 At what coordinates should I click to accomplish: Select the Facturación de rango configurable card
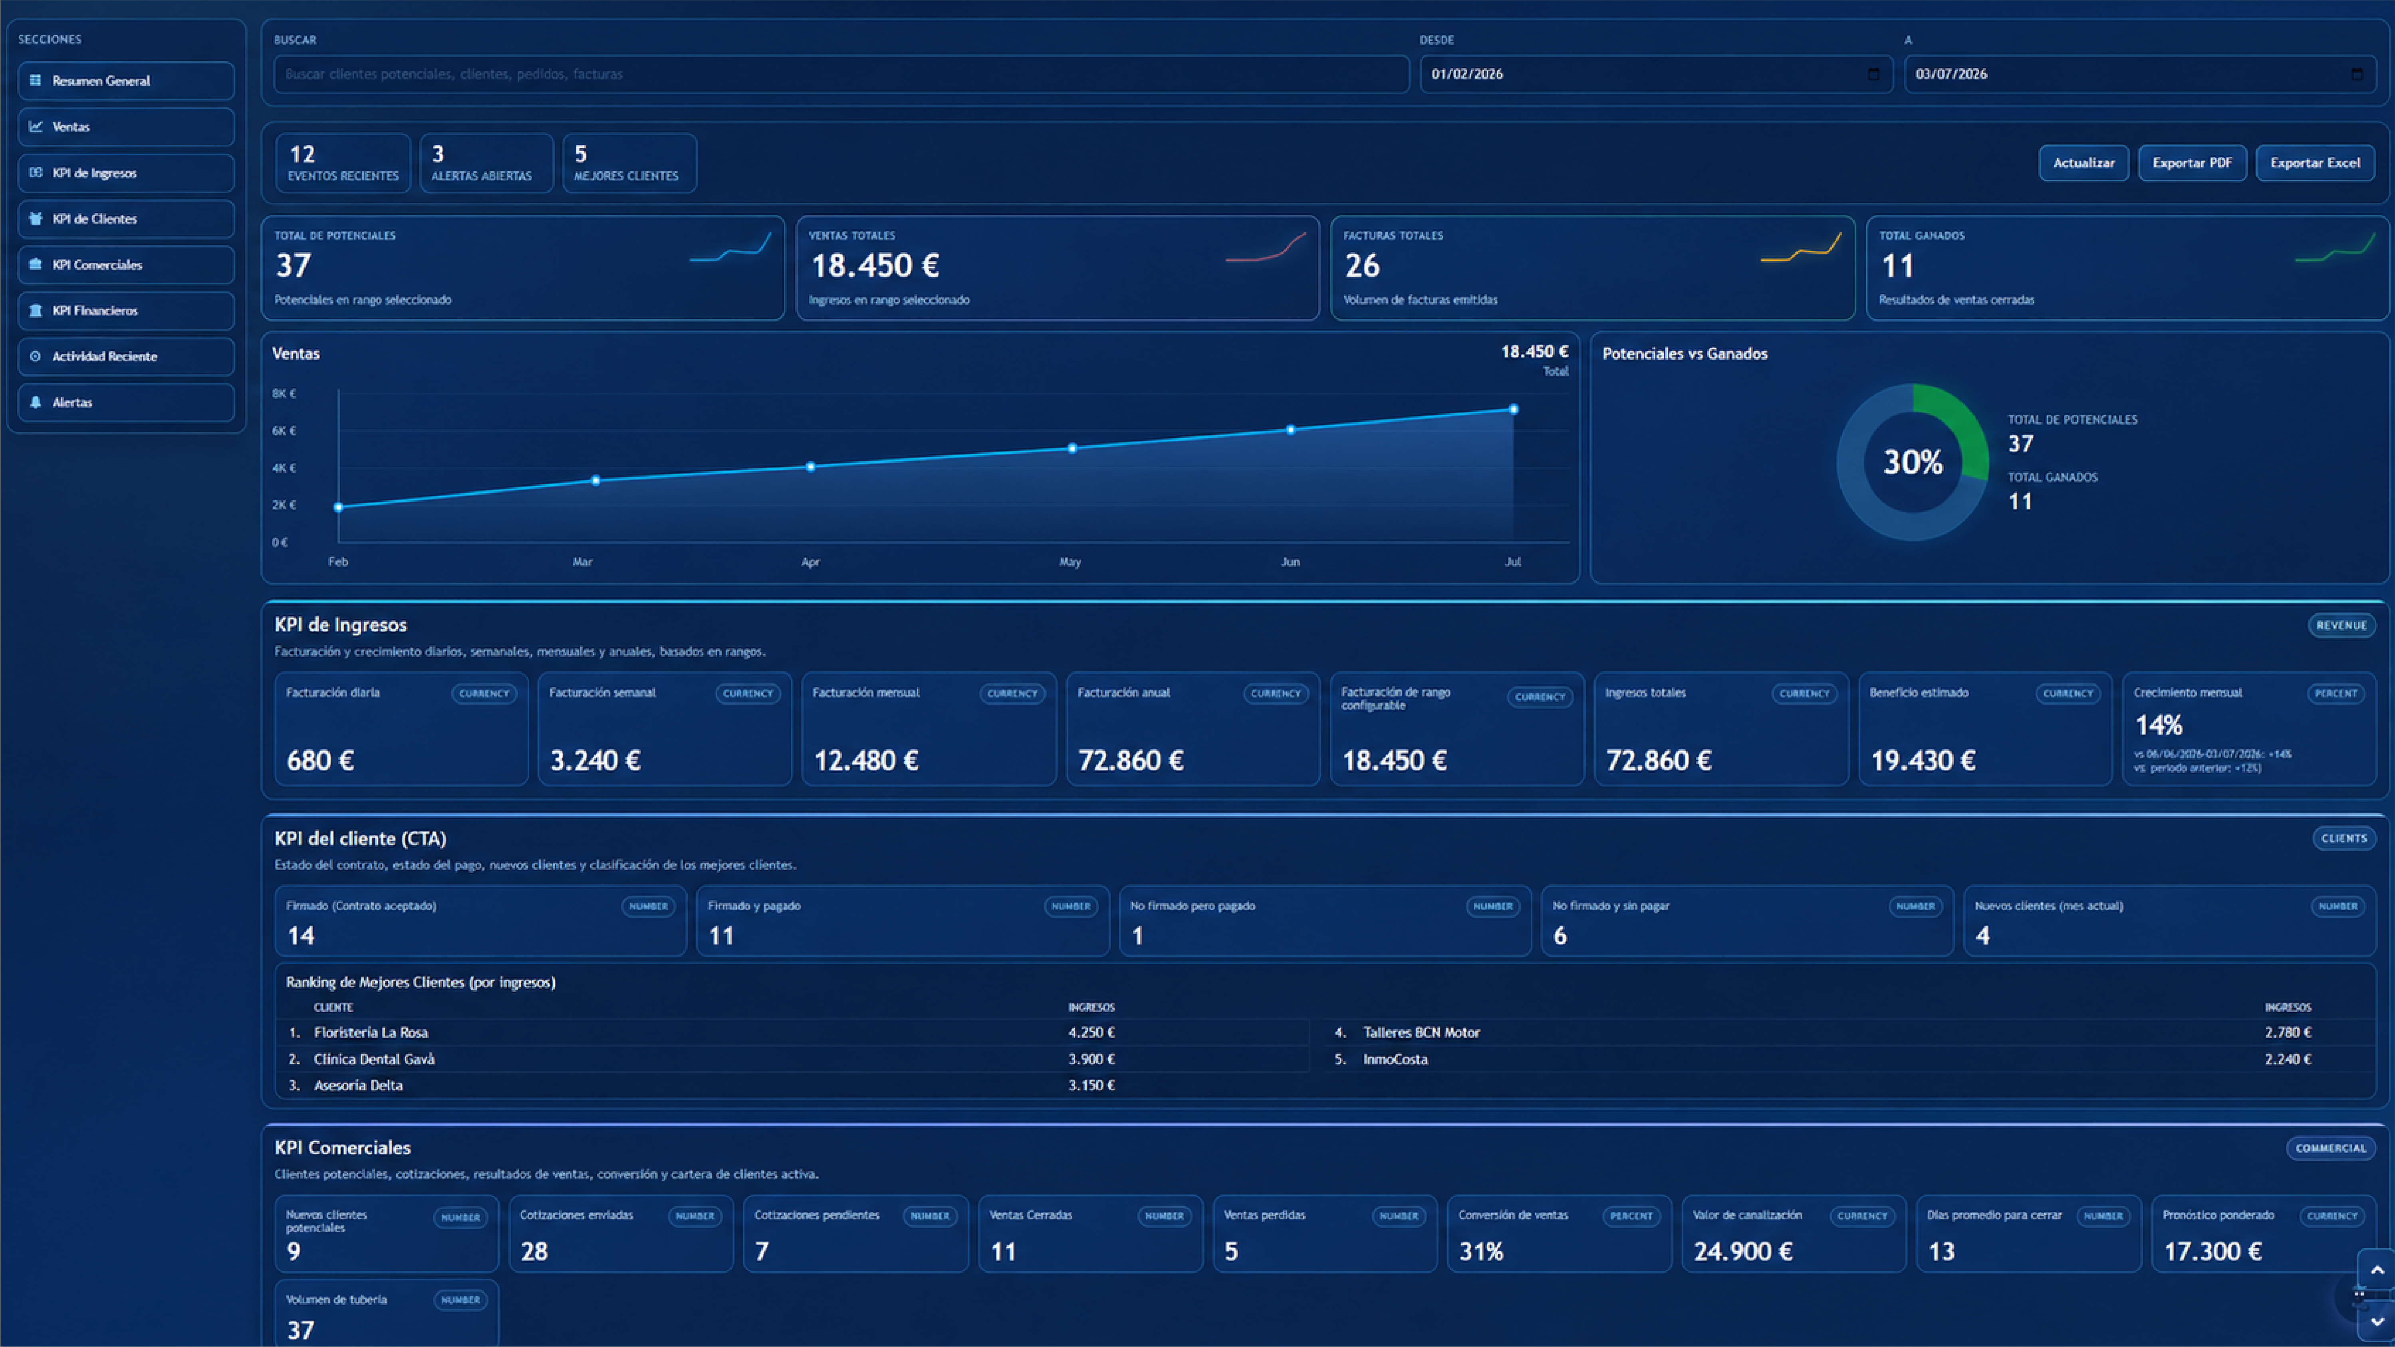pos(1457,730)
